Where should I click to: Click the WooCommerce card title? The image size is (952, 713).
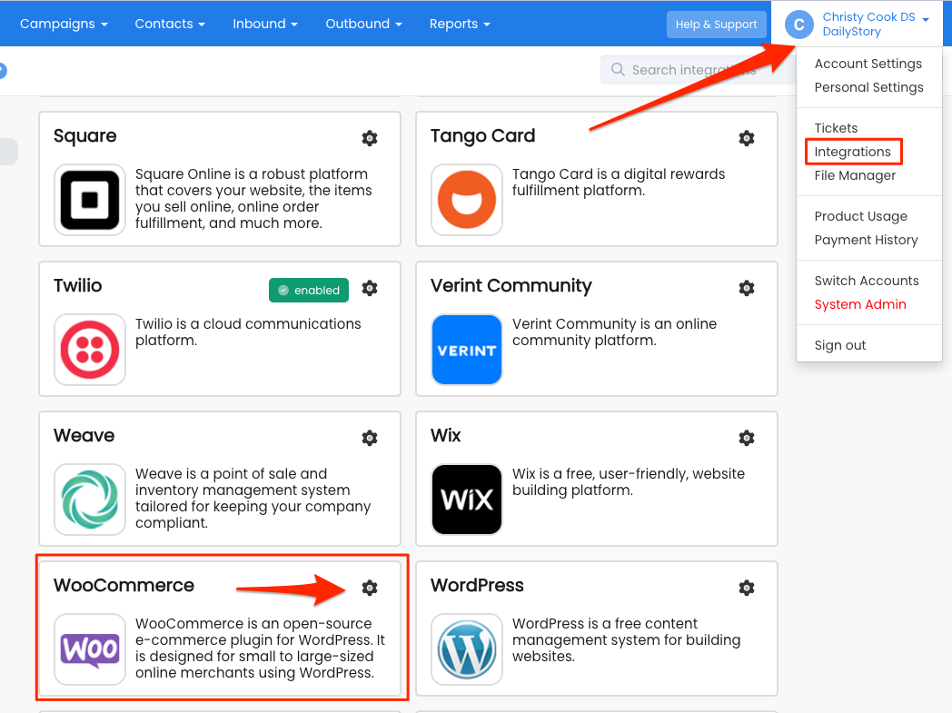(x=124, y=585)
